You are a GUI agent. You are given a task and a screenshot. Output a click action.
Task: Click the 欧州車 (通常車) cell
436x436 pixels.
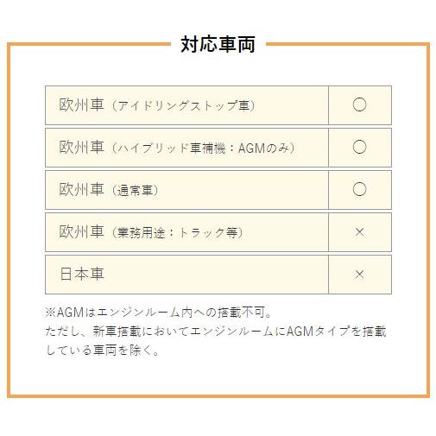tap(186, 190)
